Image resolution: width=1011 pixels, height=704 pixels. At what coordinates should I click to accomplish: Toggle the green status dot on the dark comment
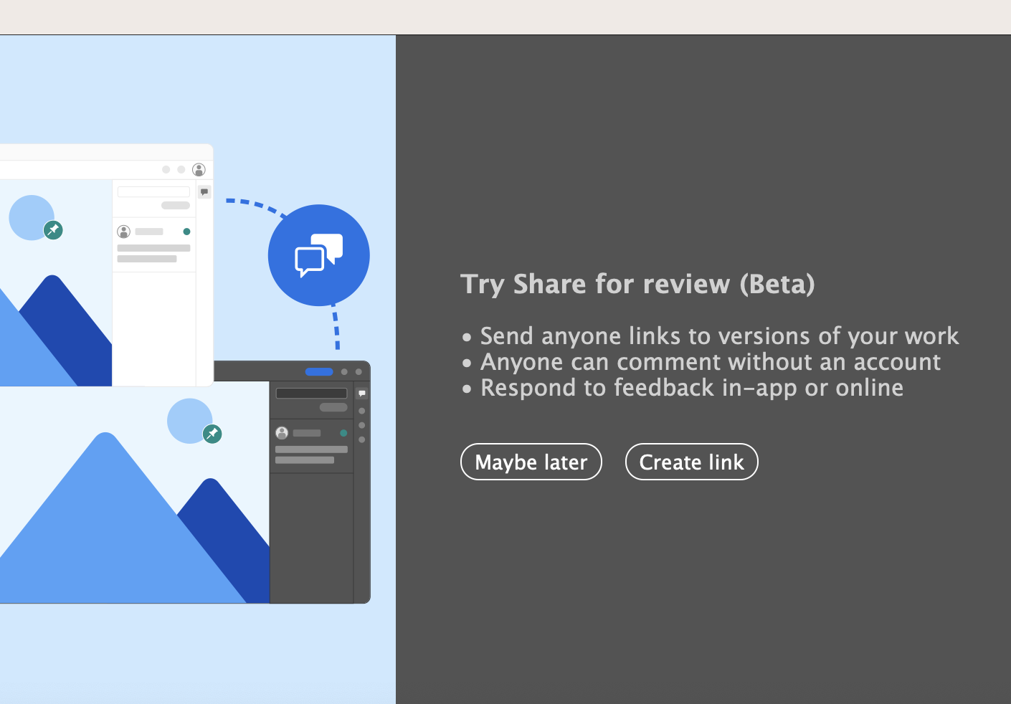coord(343,432)
